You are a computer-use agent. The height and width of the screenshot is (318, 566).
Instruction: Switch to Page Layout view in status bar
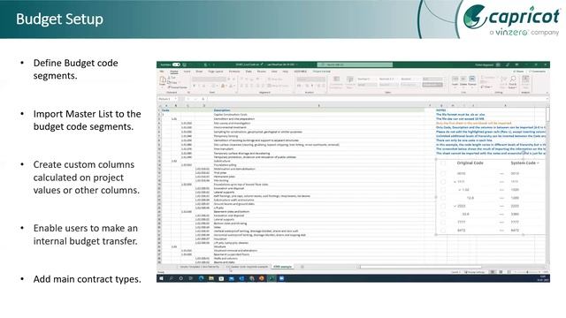[x=501, y=272]
